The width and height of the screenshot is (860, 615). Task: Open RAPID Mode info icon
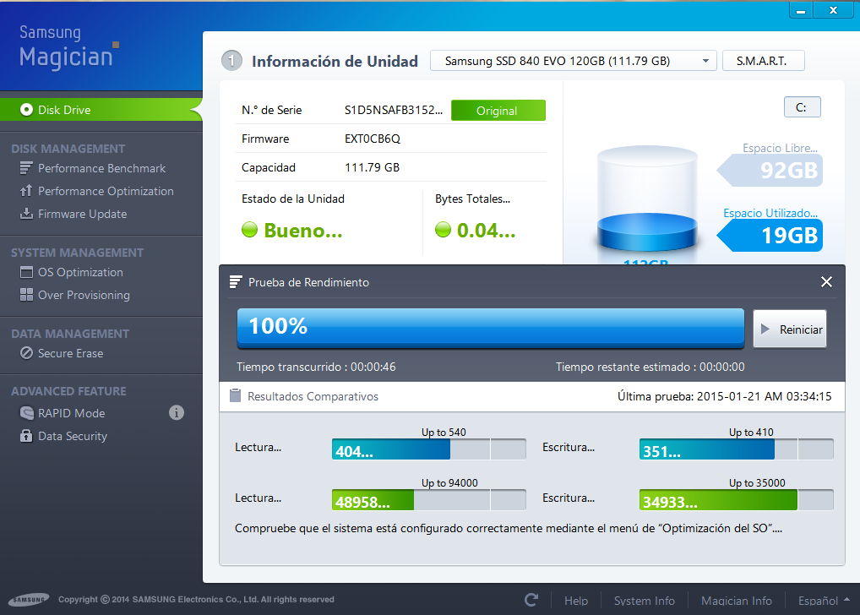click(176, 412)
